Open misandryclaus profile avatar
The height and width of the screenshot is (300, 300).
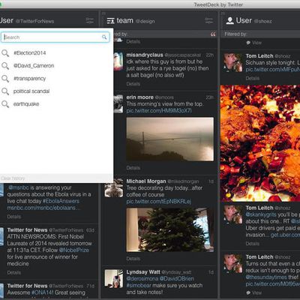click(x=118, y=61)
